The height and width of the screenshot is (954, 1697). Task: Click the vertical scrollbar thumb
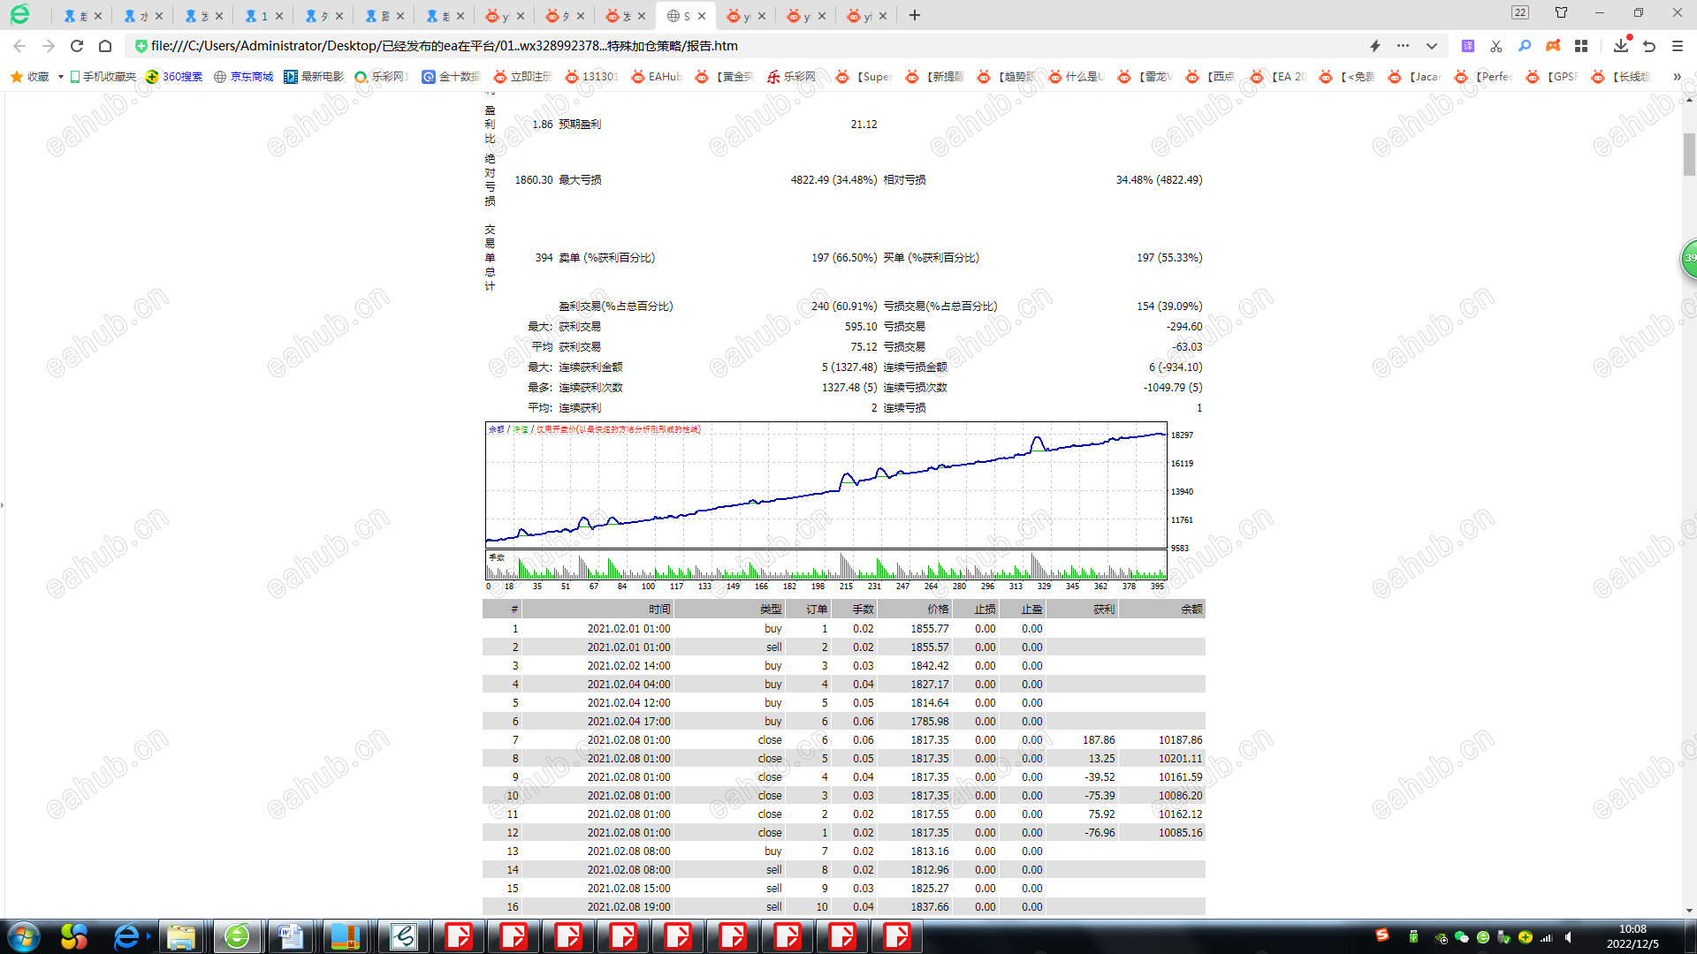(x=1689, y=155)
